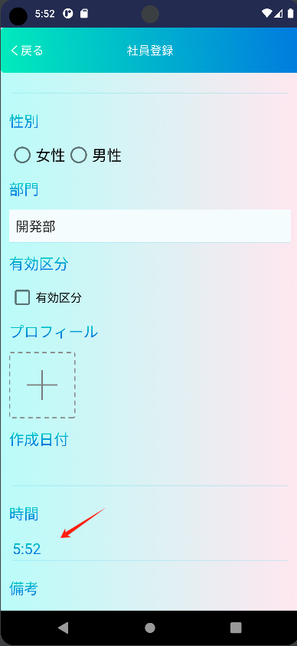The width and height of the screenshot is (297, 646).
Task: Go back with the 戻る button
Action: pyautogui.click(x=27, y=51)
